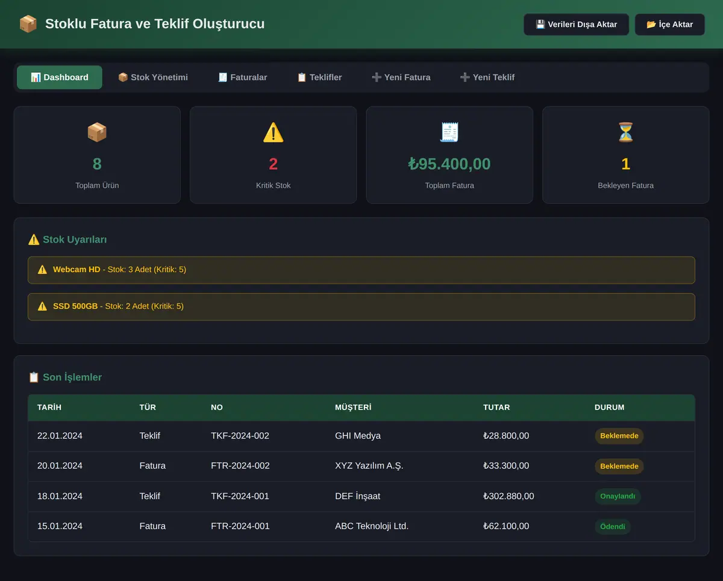Click the receipt icon above Toplam Fatura

(x=449, y=132)
